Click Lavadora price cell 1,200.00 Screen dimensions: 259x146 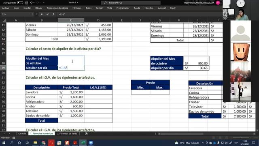point(71,92)
